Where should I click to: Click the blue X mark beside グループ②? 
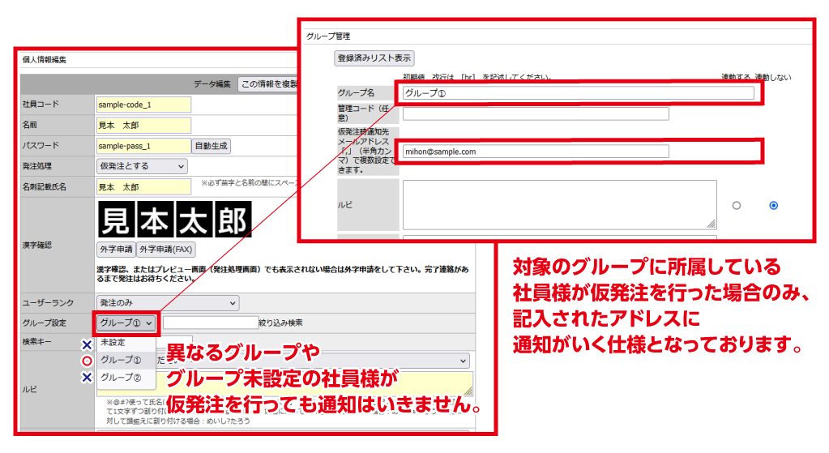coord(87,378)
